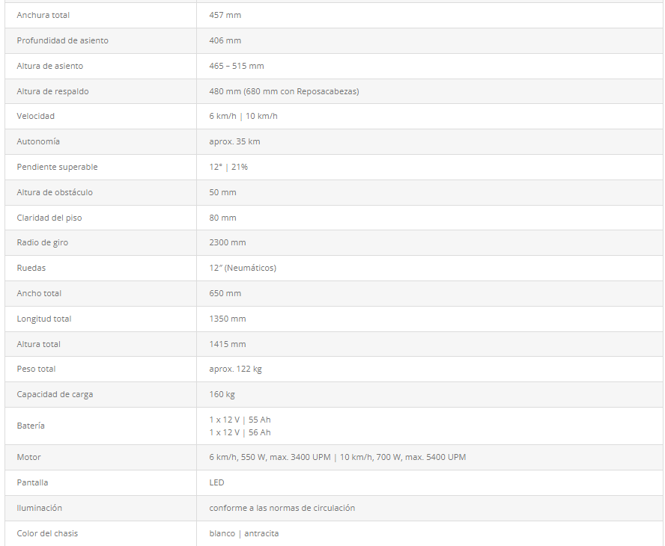This screenshot has height=546, width=665.
Task: Click the "2300 mm" turning radius value
Action: click(228, 242)
